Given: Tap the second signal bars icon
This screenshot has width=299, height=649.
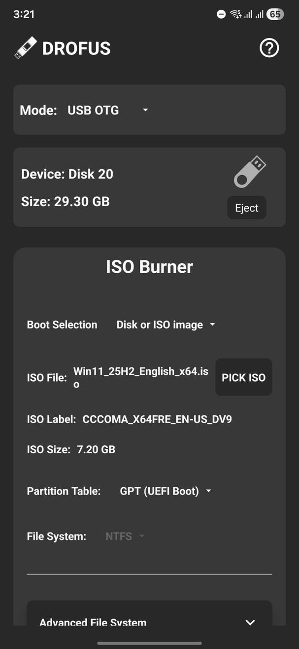Looking at the screenshot, I should coord(262,14).
